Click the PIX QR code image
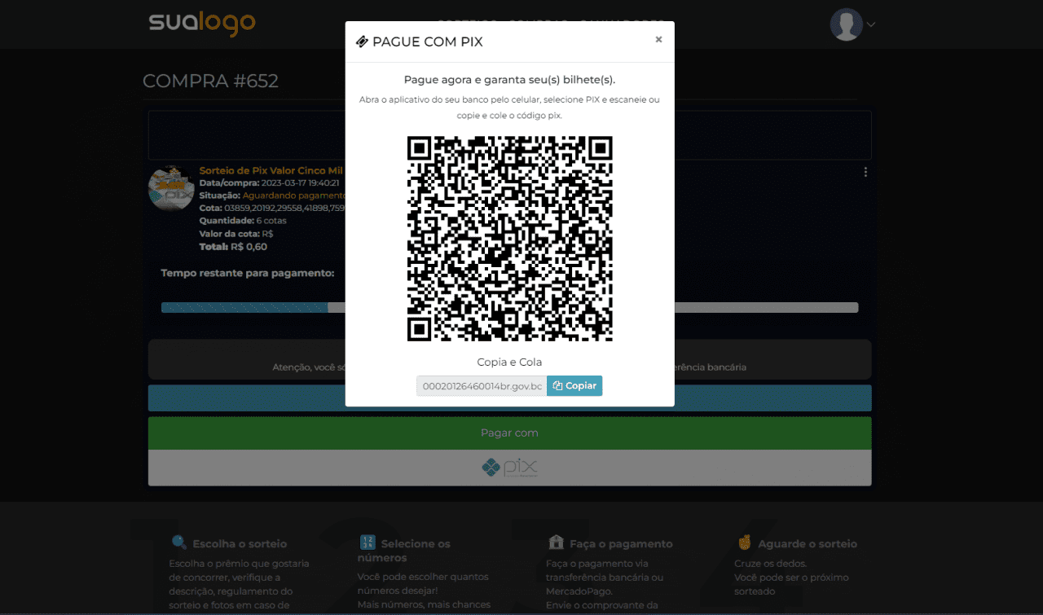 click(x=509, y=239)
